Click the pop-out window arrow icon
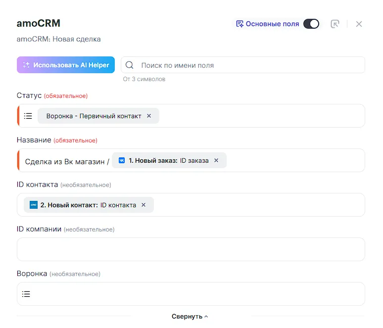 click(335, 24)
